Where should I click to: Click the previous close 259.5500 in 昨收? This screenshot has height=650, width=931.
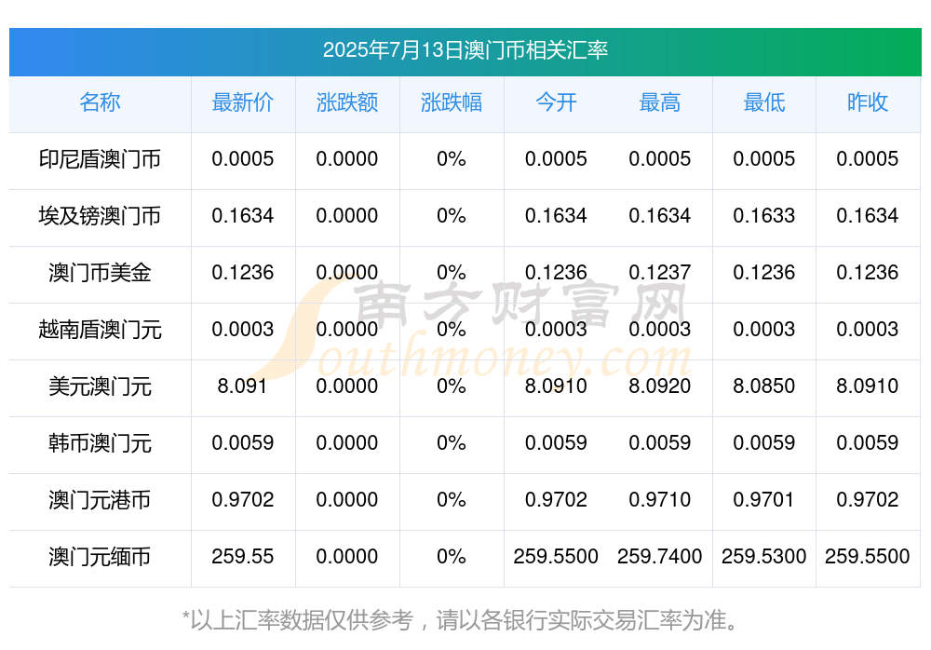click(x=868, y=557)
